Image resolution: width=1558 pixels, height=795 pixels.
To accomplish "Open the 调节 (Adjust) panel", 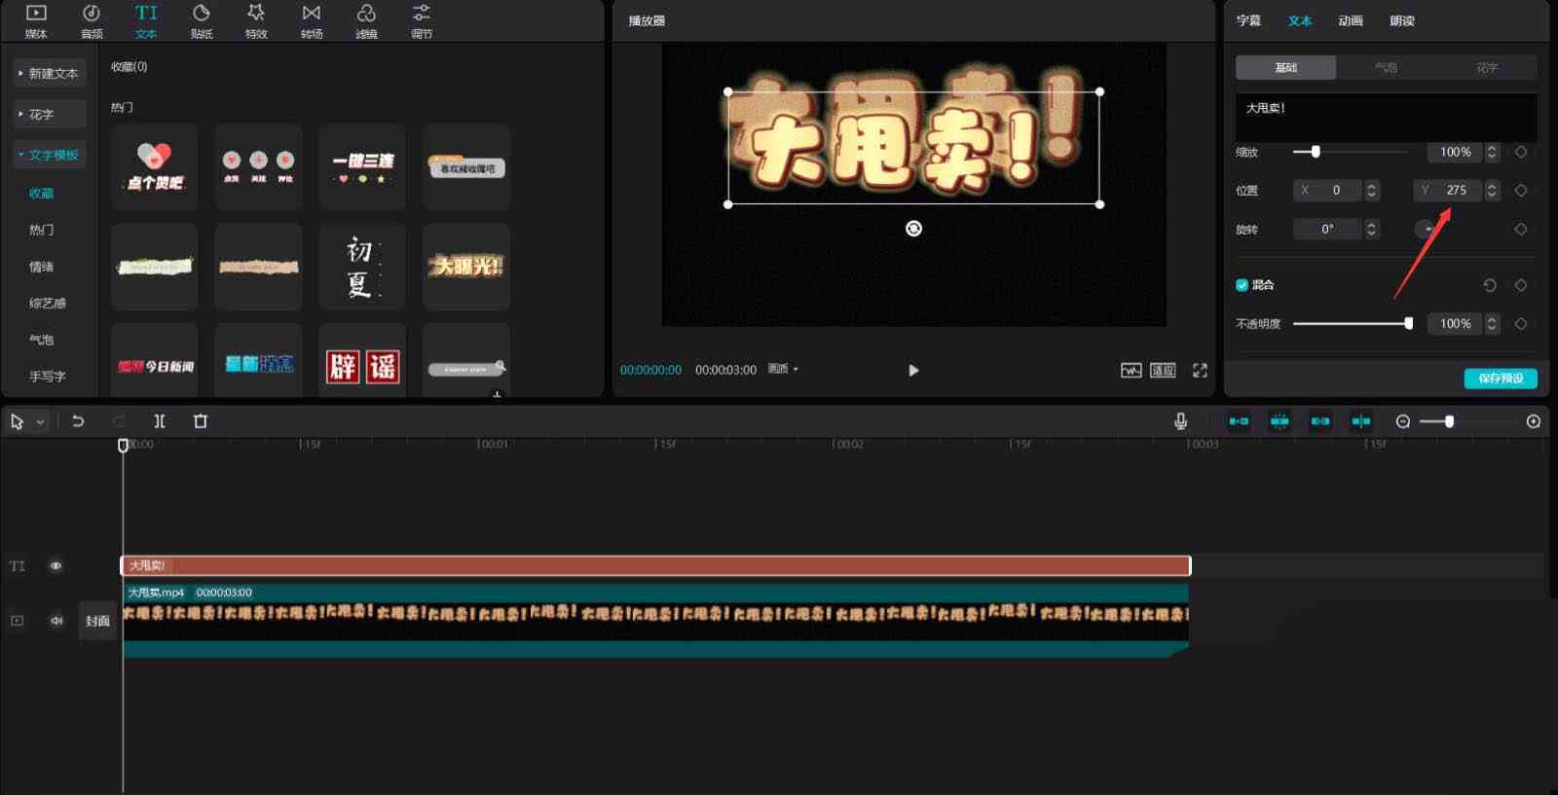I will click(x=422, y=20).
